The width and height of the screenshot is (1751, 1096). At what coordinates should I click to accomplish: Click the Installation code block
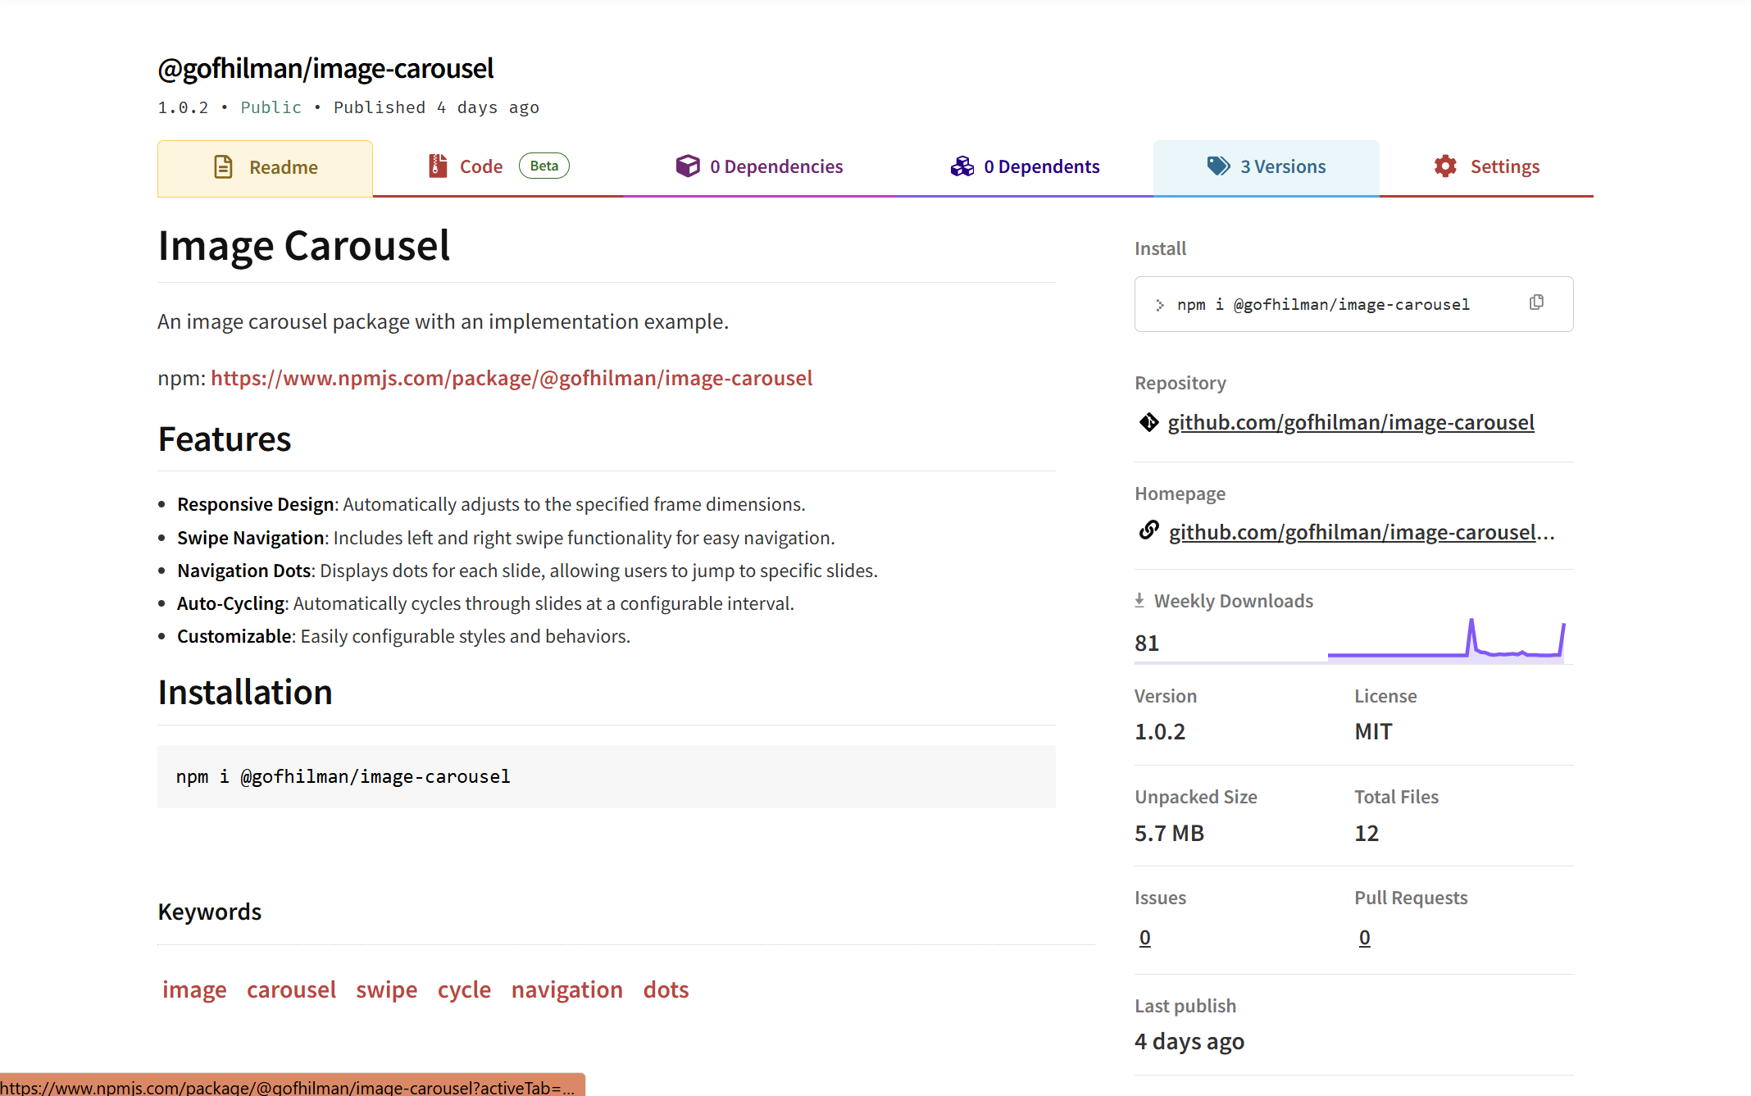click(x=606, y=776)
